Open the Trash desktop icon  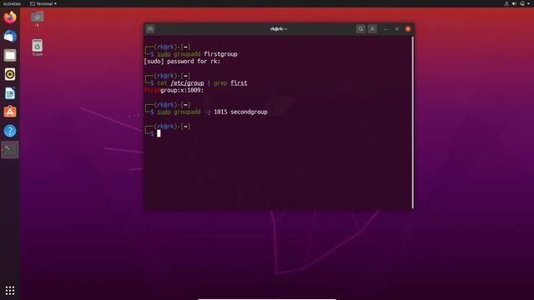(37, 48)
